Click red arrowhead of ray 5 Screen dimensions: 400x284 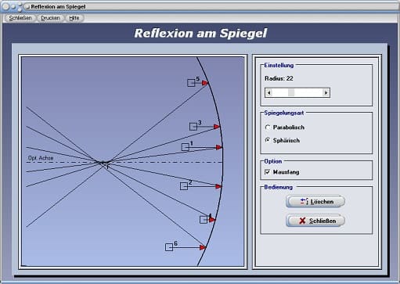(205, 83)
